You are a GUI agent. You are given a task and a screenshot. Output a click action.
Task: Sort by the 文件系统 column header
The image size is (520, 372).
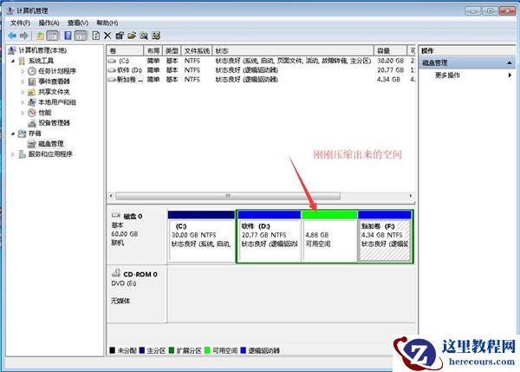click(x=197, y=51)
